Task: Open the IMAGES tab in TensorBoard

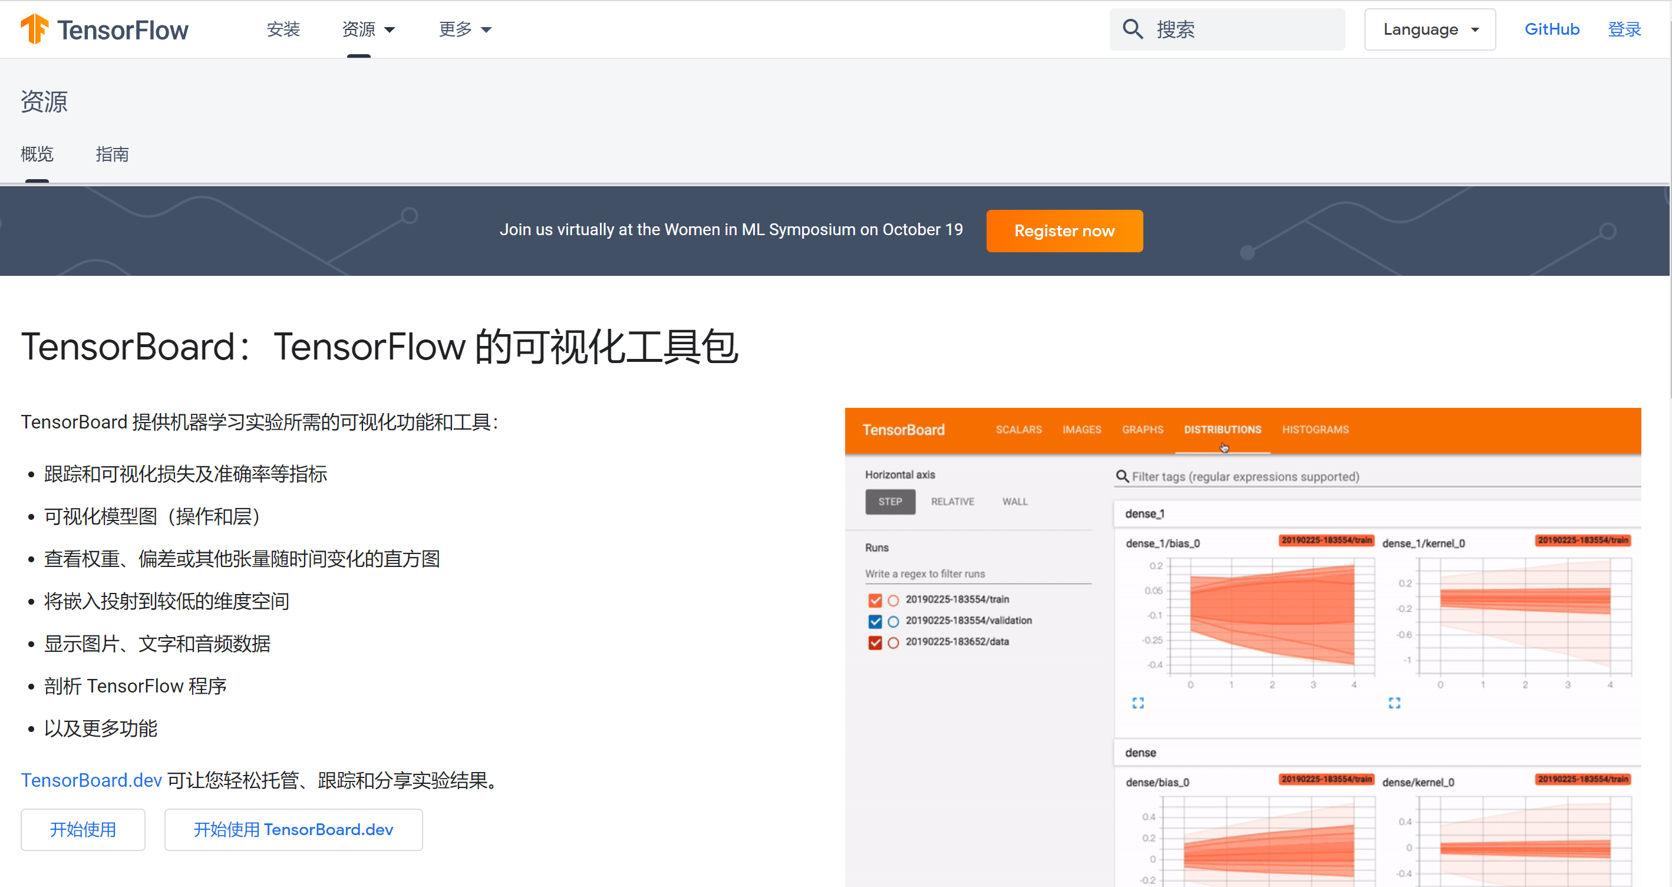Action: (x=1081, y=430)
